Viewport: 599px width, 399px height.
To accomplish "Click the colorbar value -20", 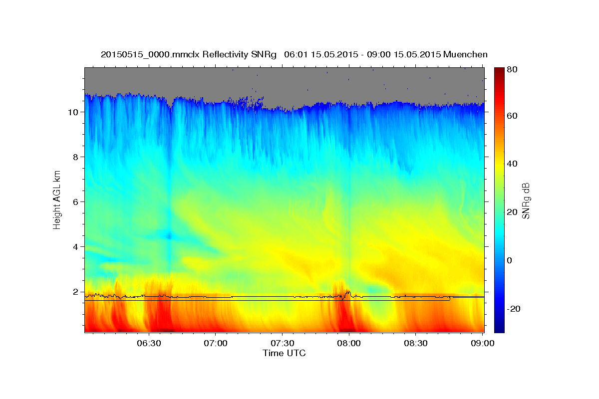I will click(x=513, y=309).
